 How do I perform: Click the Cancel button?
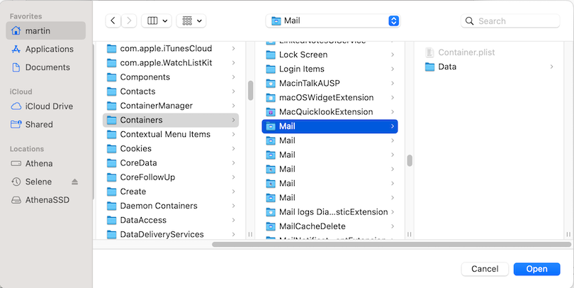click(x=485, y=269)
